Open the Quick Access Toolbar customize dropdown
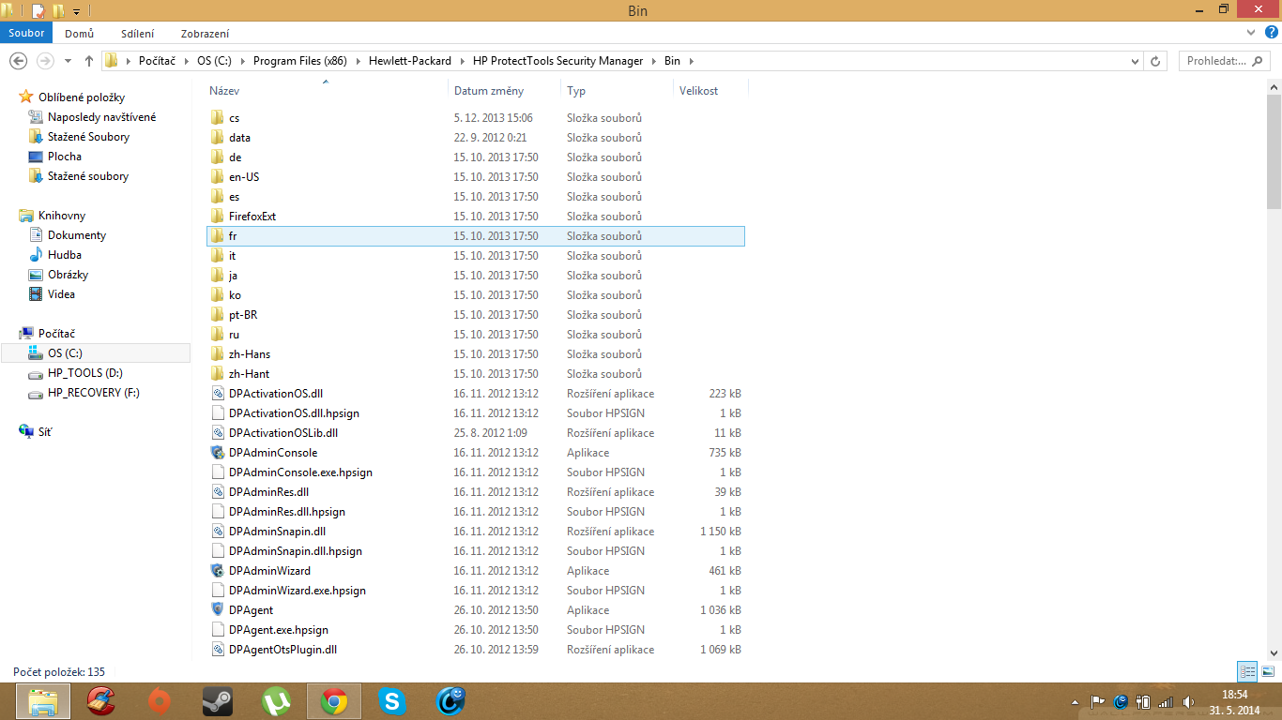The image size is (1282, 720). coord(76,11)
